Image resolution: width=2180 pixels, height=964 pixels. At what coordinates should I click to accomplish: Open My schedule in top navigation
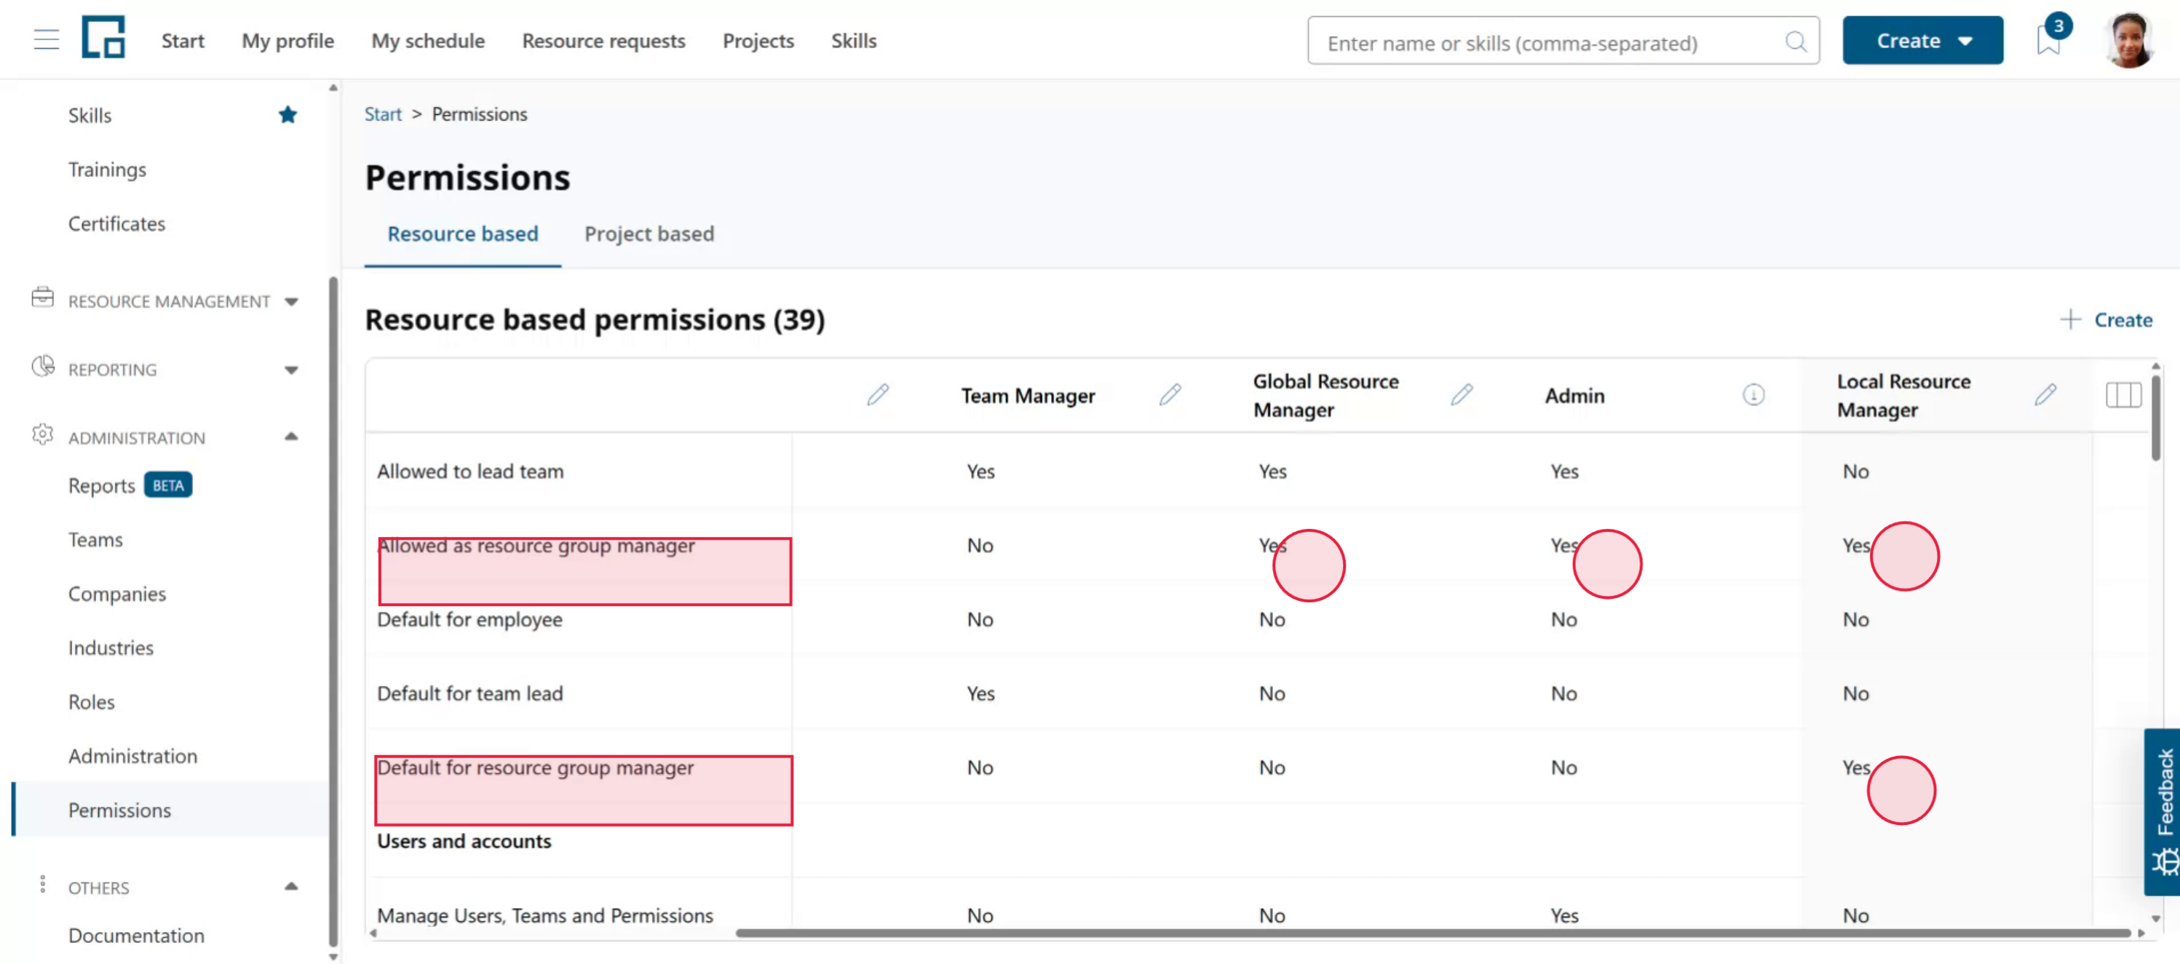[428, 41]
